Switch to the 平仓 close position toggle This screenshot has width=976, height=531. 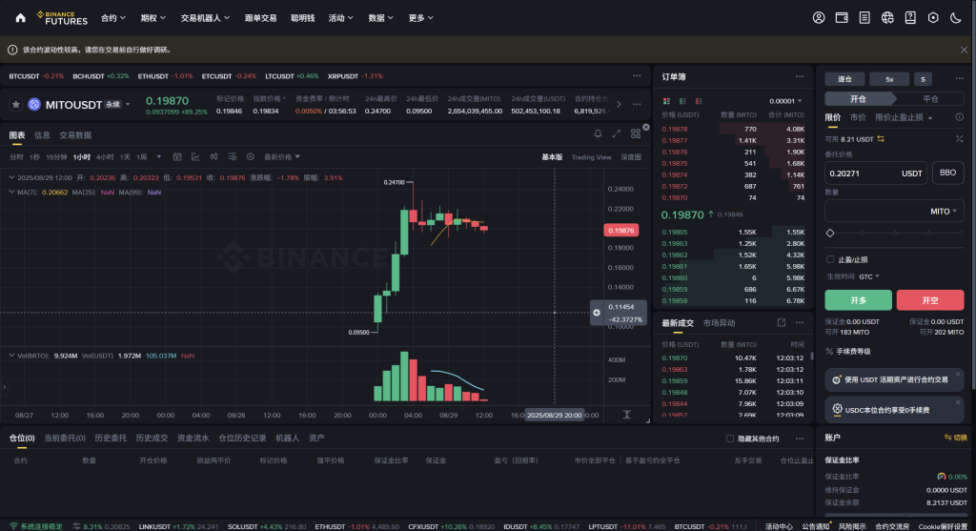930,98
